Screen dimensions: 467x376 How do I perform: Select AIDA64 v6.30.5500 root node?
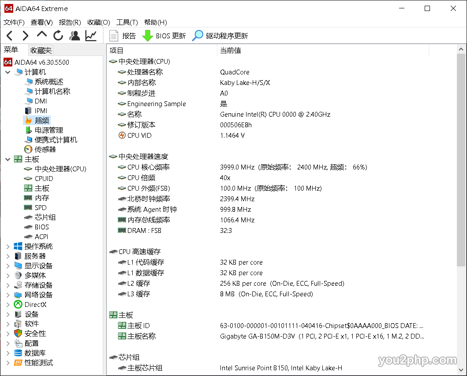pyautogui.click(x=36, y=62)
